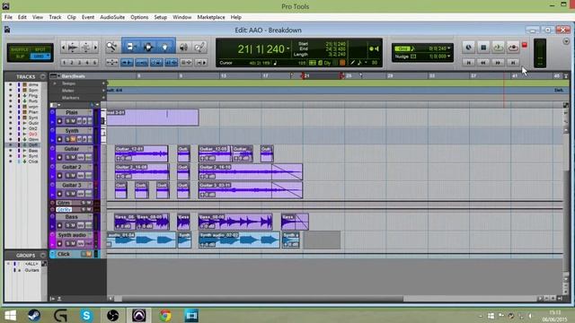Open the GROUPS list popup menu
575x323 pixels.
click(43, 255)
